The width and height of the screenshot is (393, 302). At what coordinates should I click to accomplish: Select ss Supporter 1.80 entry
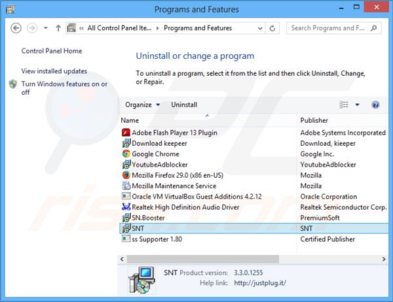(157, 239)
